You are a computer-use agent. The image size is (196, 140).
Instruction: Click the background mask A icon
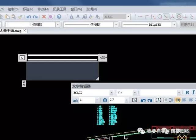tap(134, 100)
